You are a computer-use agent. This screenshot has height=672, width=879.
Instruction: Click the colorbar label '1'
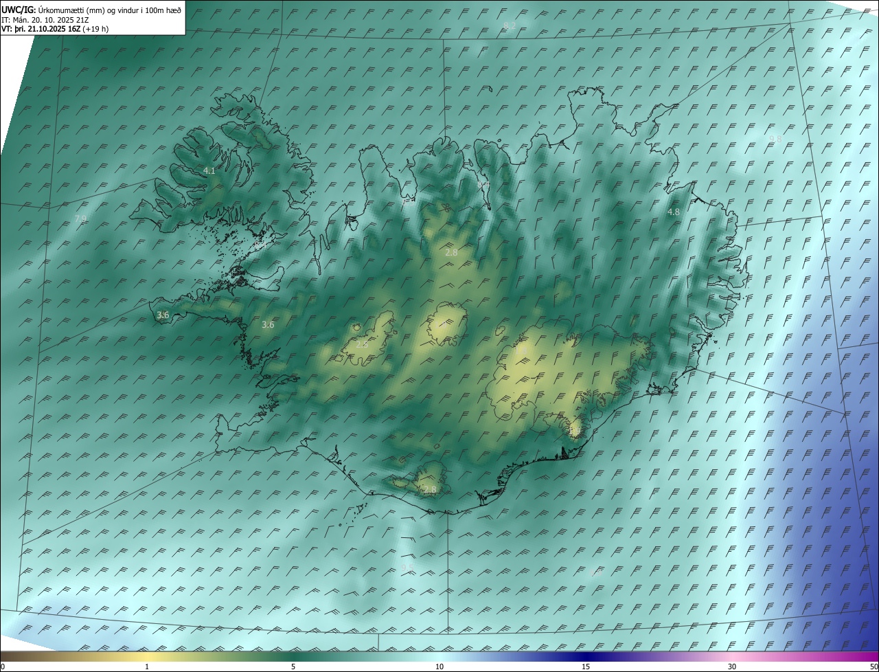pos(147,667)
